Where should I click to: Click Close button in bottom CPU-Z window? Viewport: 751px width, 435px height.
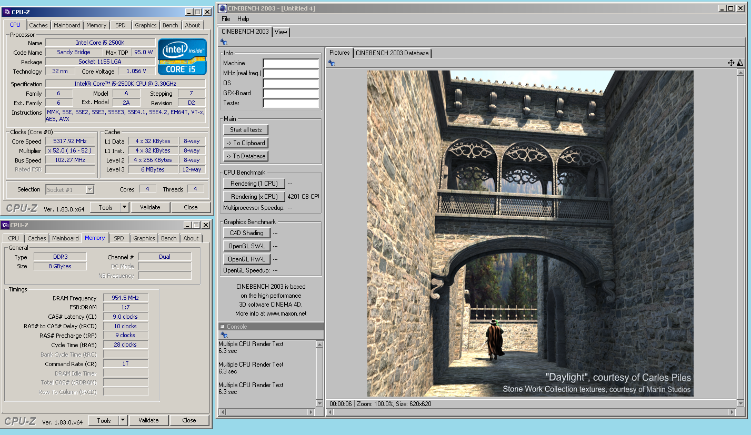pos(189,420)
